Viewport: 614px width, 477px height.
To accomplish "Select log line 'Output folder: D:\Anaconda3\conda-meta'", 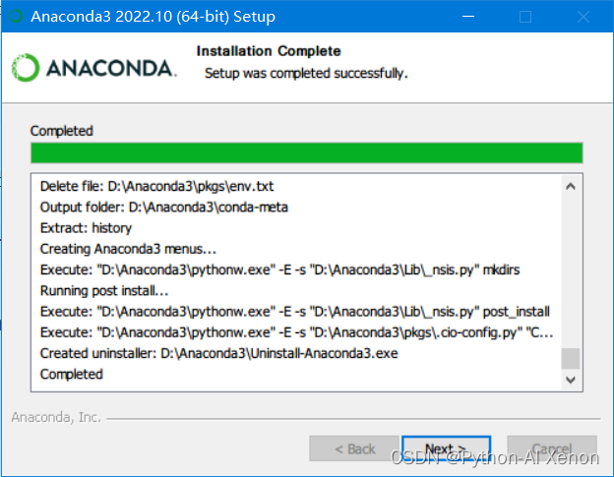I will point(163,207).
